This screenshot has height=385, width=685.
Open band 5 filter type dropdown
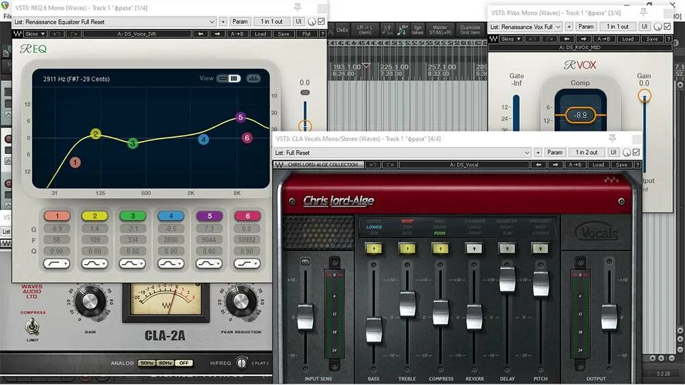209,264
